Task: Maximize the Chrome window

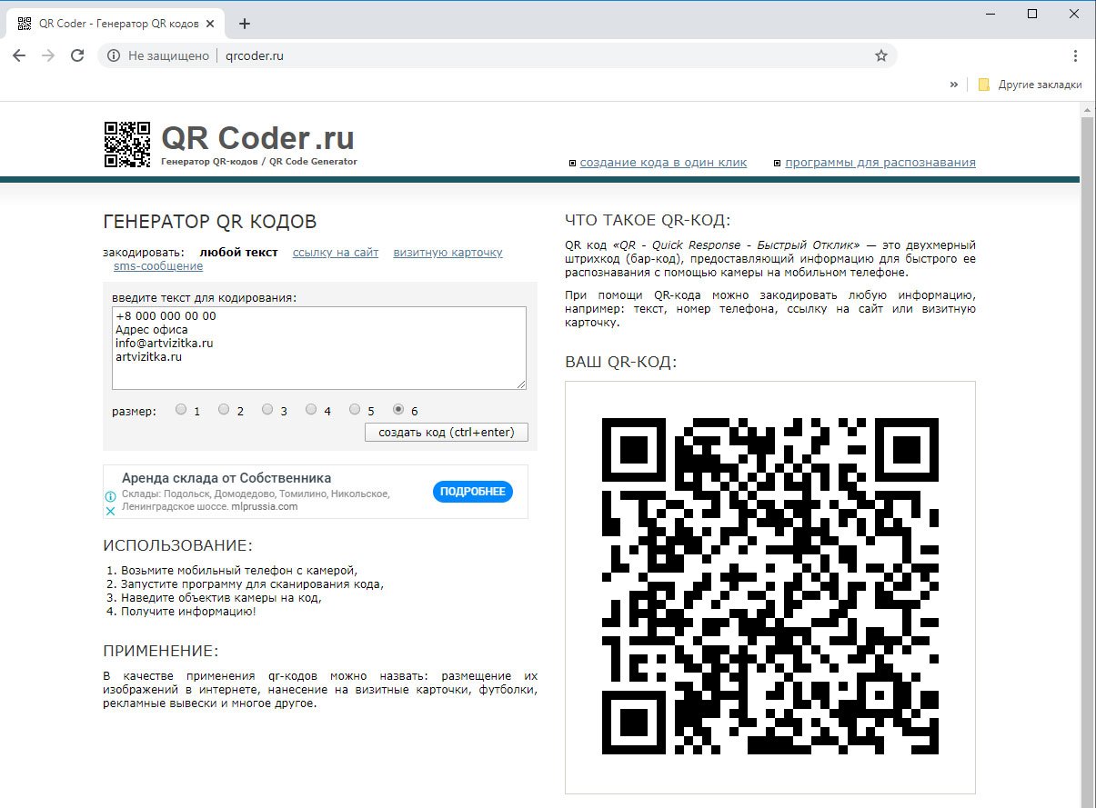Action: tap(1032, 14)
